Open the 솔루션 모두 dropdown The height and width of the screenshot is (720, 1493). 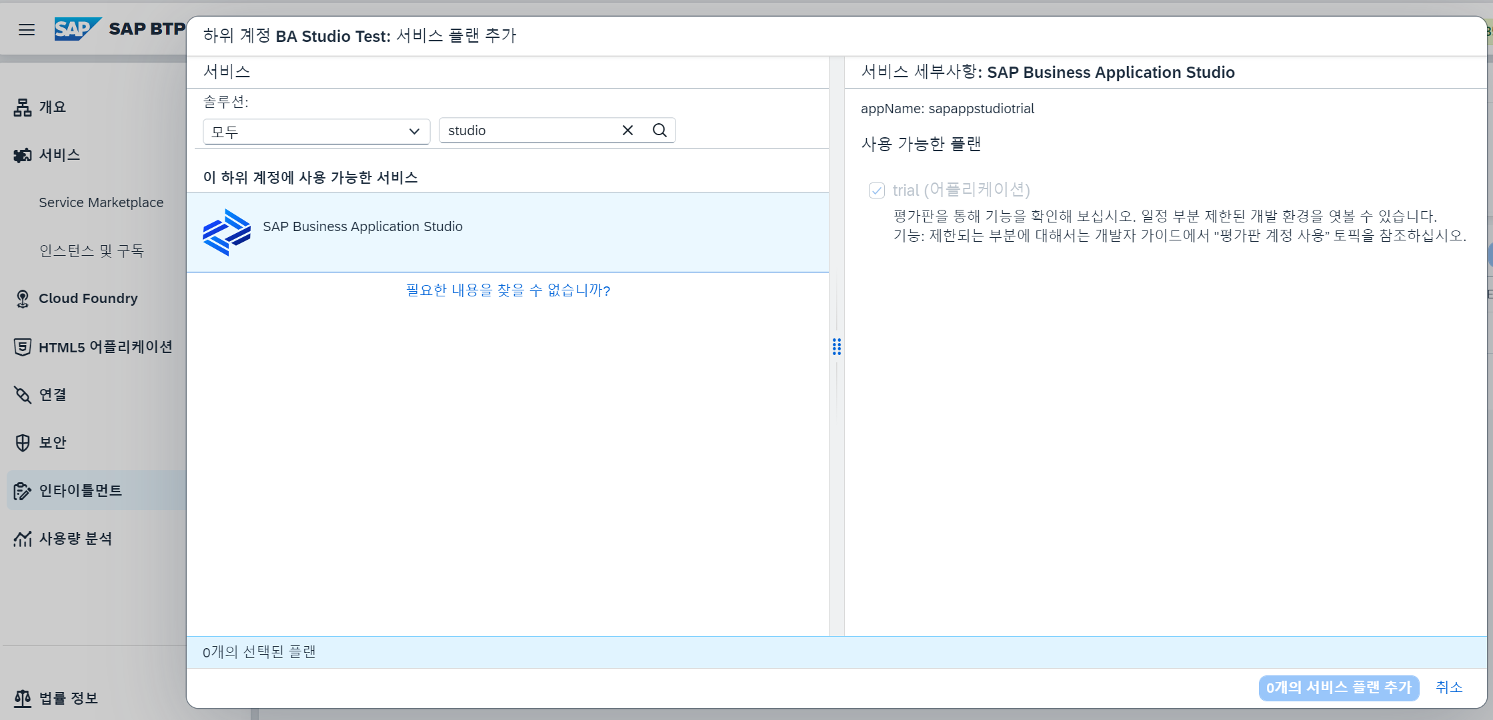pyautogui.click(x=316, y=131)
